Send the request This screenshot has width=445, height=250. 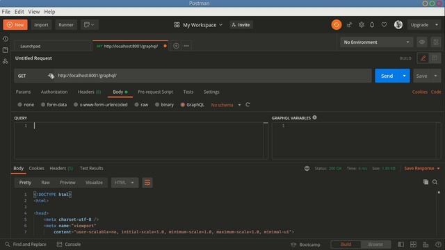point(387,76)
